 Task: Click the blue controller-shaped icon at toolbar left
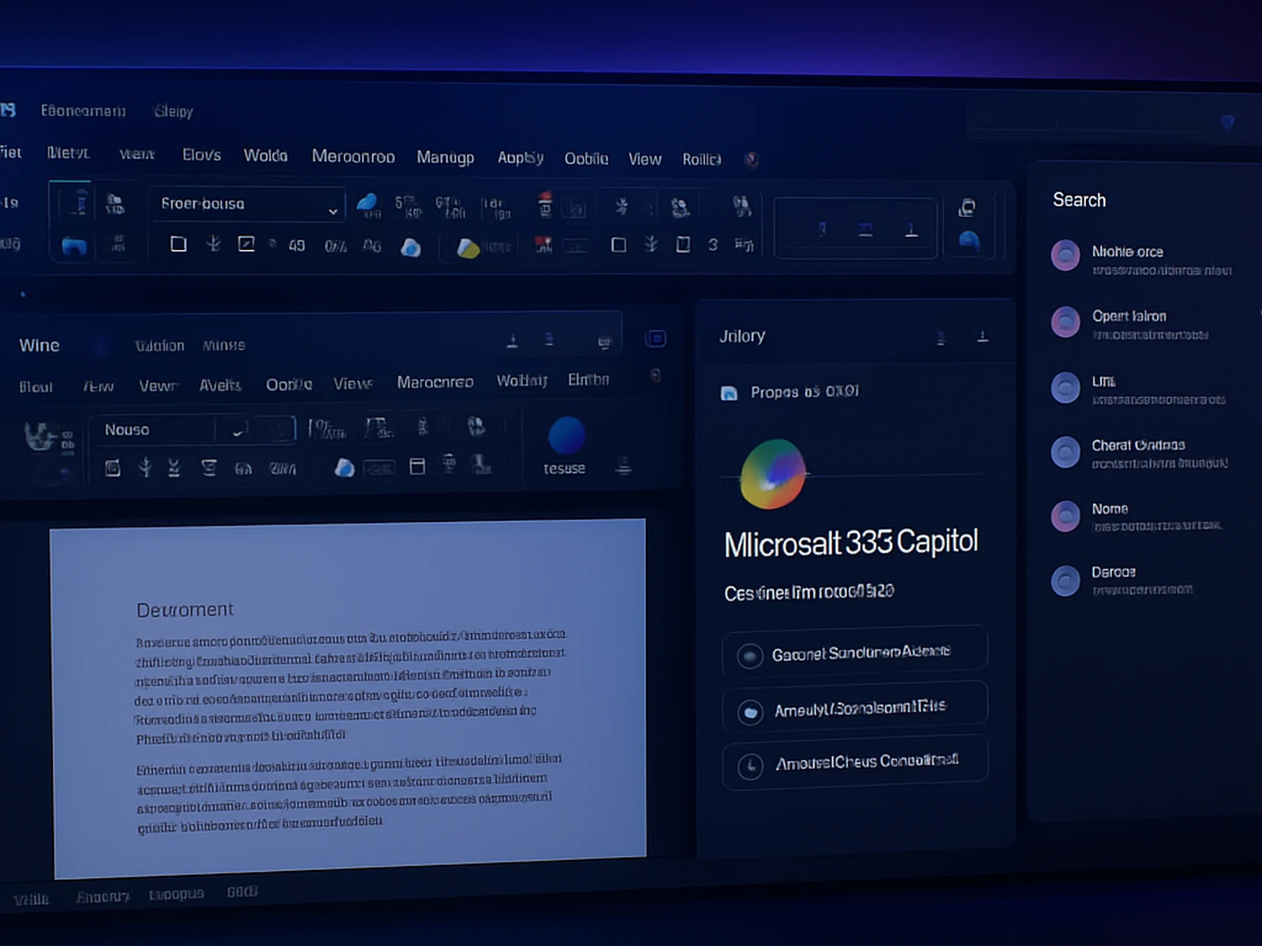[x=74, y=247]
